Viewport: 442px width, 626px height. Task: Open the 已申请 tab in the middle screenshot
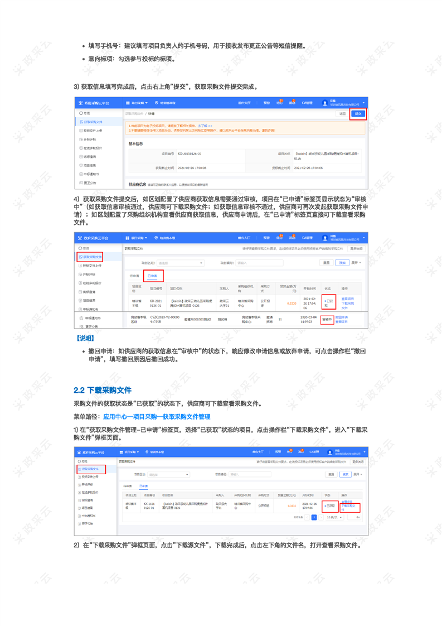152,276
